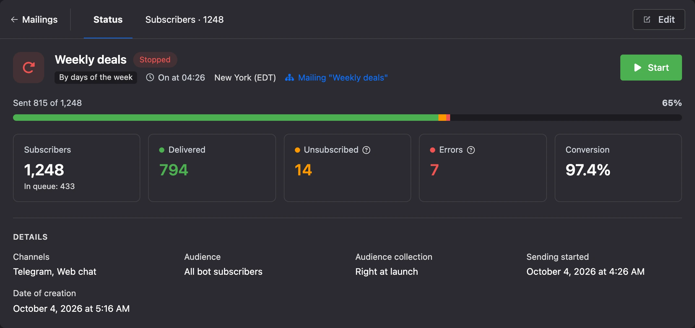The image size is (695, 328).
Task: Click the Start button text
Action: [x=658, y=68]
